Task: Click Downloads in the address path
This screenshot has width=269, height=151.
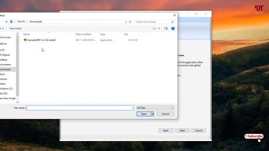Action: (x=36, y=21)
